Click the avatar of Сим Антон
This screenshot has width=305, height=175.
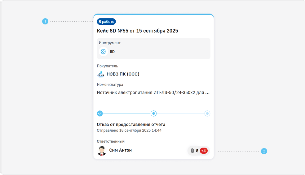pos(102,151)
